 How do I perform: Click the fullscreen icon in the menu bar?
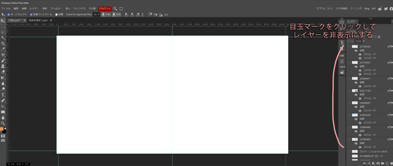121,8
